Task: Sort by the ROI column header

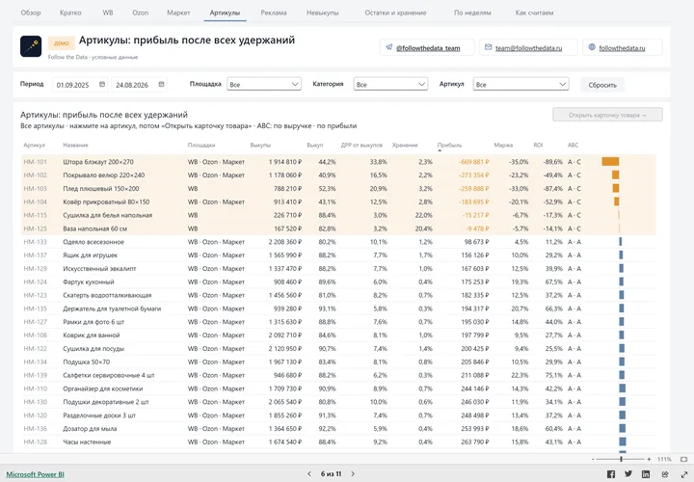Action: click(x=538, y=145)
